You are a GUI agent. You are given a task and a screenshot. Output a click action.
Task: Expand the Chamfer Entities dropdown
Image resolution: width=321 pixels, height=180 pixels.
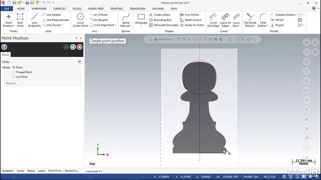point(296,14)
